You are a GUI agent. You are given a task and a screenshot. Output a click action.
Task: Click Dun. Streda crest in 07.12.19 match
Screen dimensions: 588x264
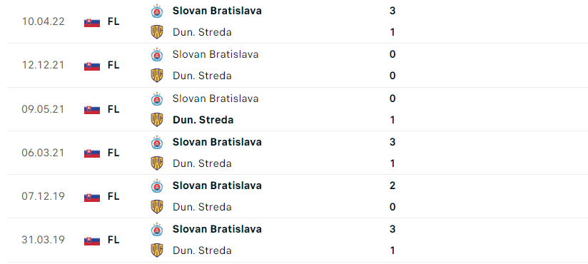tap(157, 207)
